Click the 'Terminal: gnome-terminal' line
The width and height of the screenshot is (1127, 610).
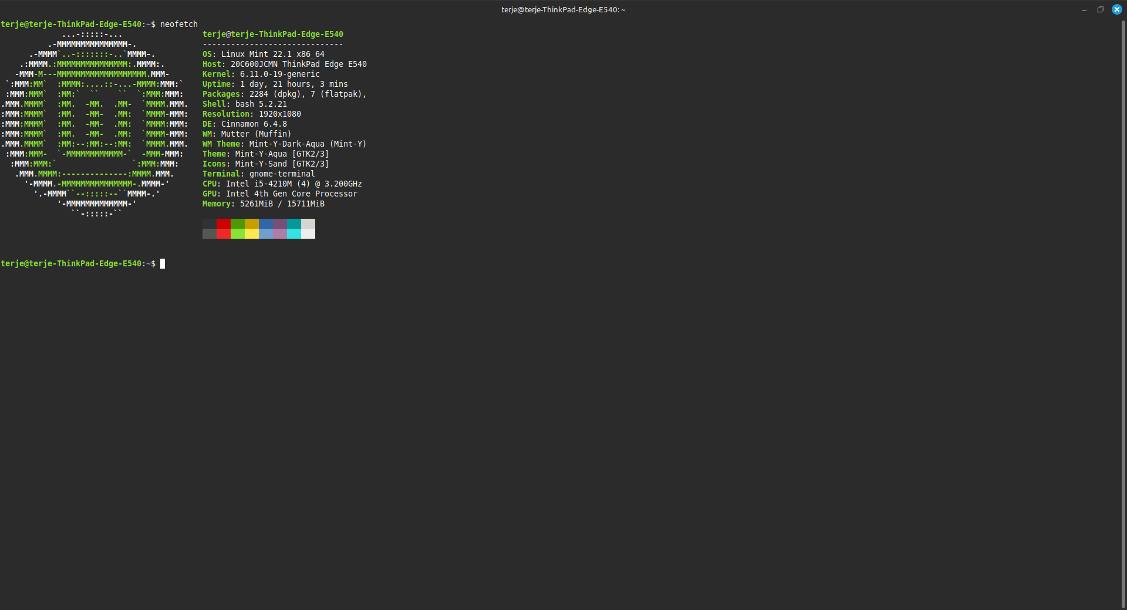pos(259,174)
